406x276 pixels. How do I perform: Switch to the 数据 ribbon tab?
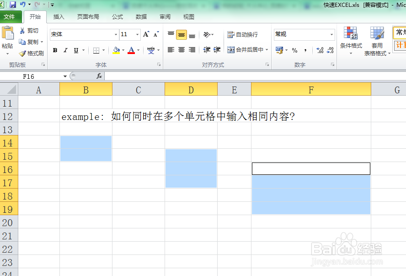tap(141, 17)
